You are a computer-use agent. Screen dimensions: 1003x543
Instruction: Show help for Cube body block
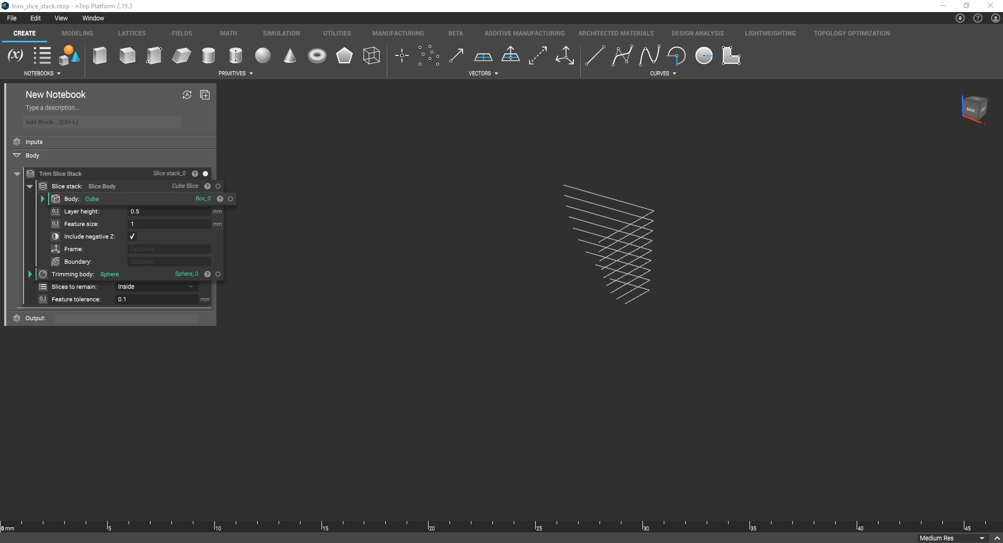pos(220,199)
